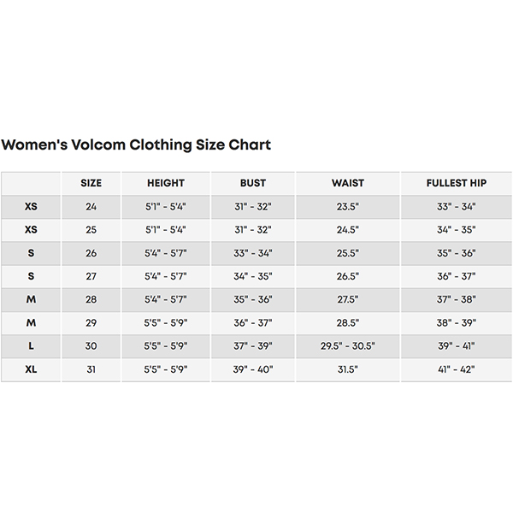Click the XS label in the size 24 row
Viewport: 513px width, 513px height.
31,207
